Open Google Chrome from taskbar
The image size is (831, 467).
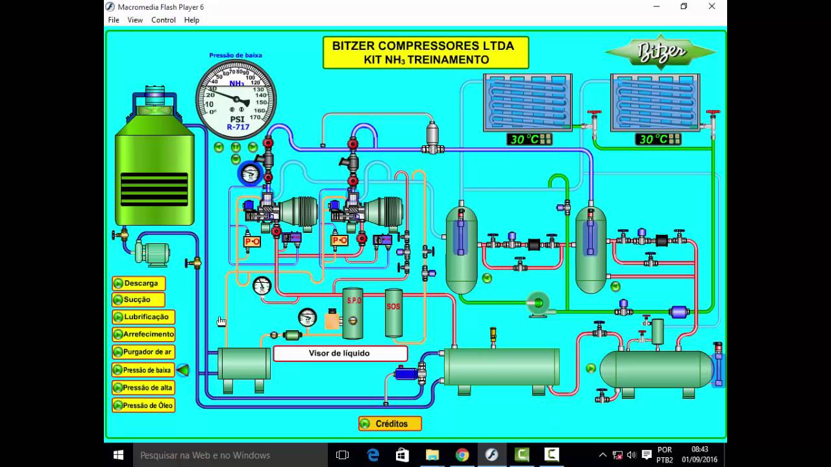tap(462, 455)
